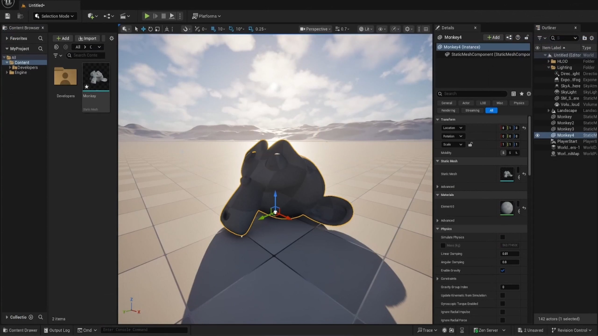Open the Selection Mode dropdown
This screenshot has width=598, height=336.
55,16
